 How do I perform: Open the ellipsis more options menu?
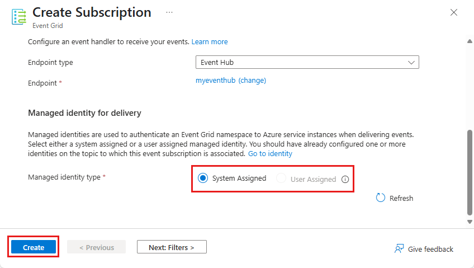(169, 12)
